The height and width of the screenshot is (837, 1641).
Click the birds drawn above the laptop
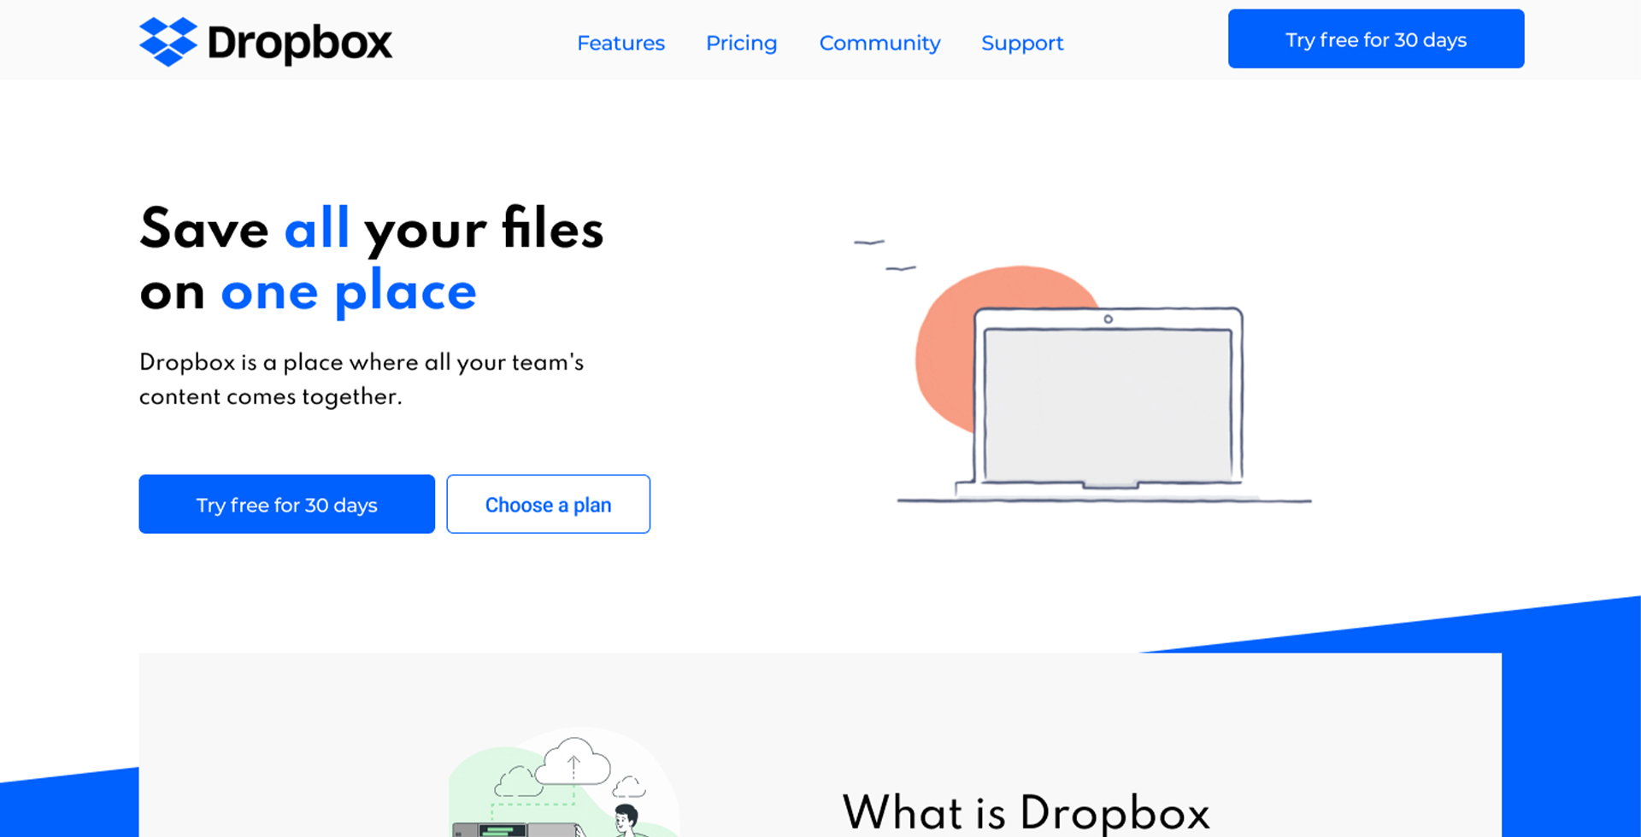coord(884,255)
